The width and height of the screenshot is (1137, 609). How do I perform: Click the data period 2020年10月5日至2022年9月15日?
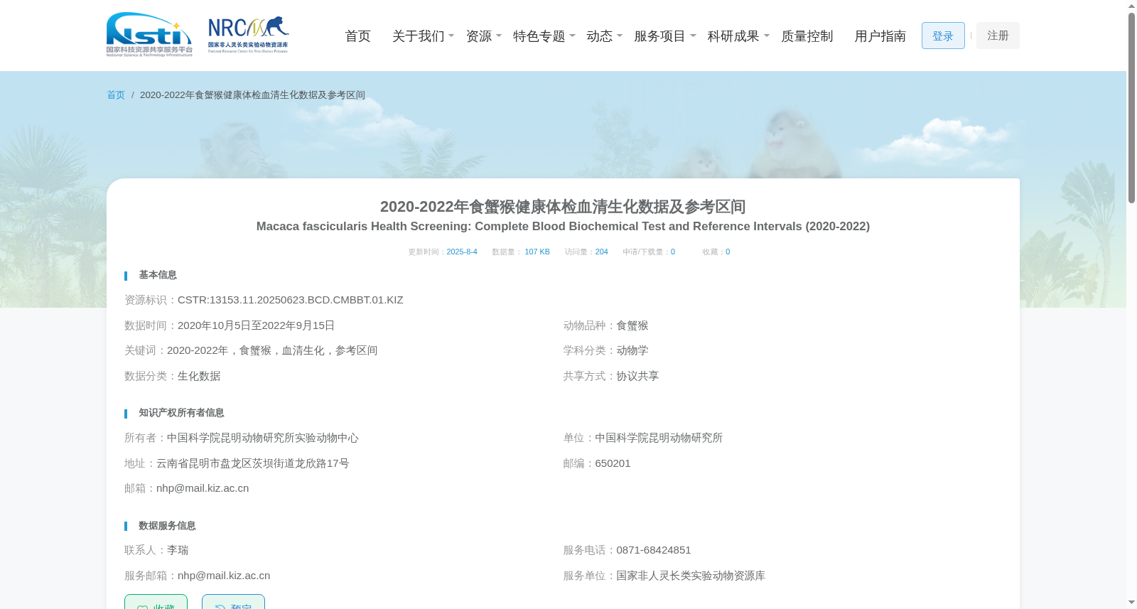[256, 325]
